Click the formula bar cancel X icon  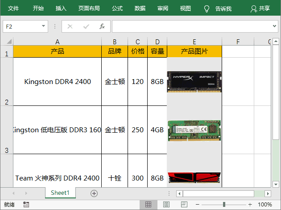coord(70,26)
